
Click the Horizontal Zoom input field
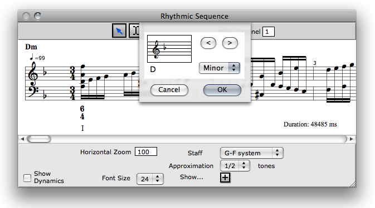tap(146, 151)
